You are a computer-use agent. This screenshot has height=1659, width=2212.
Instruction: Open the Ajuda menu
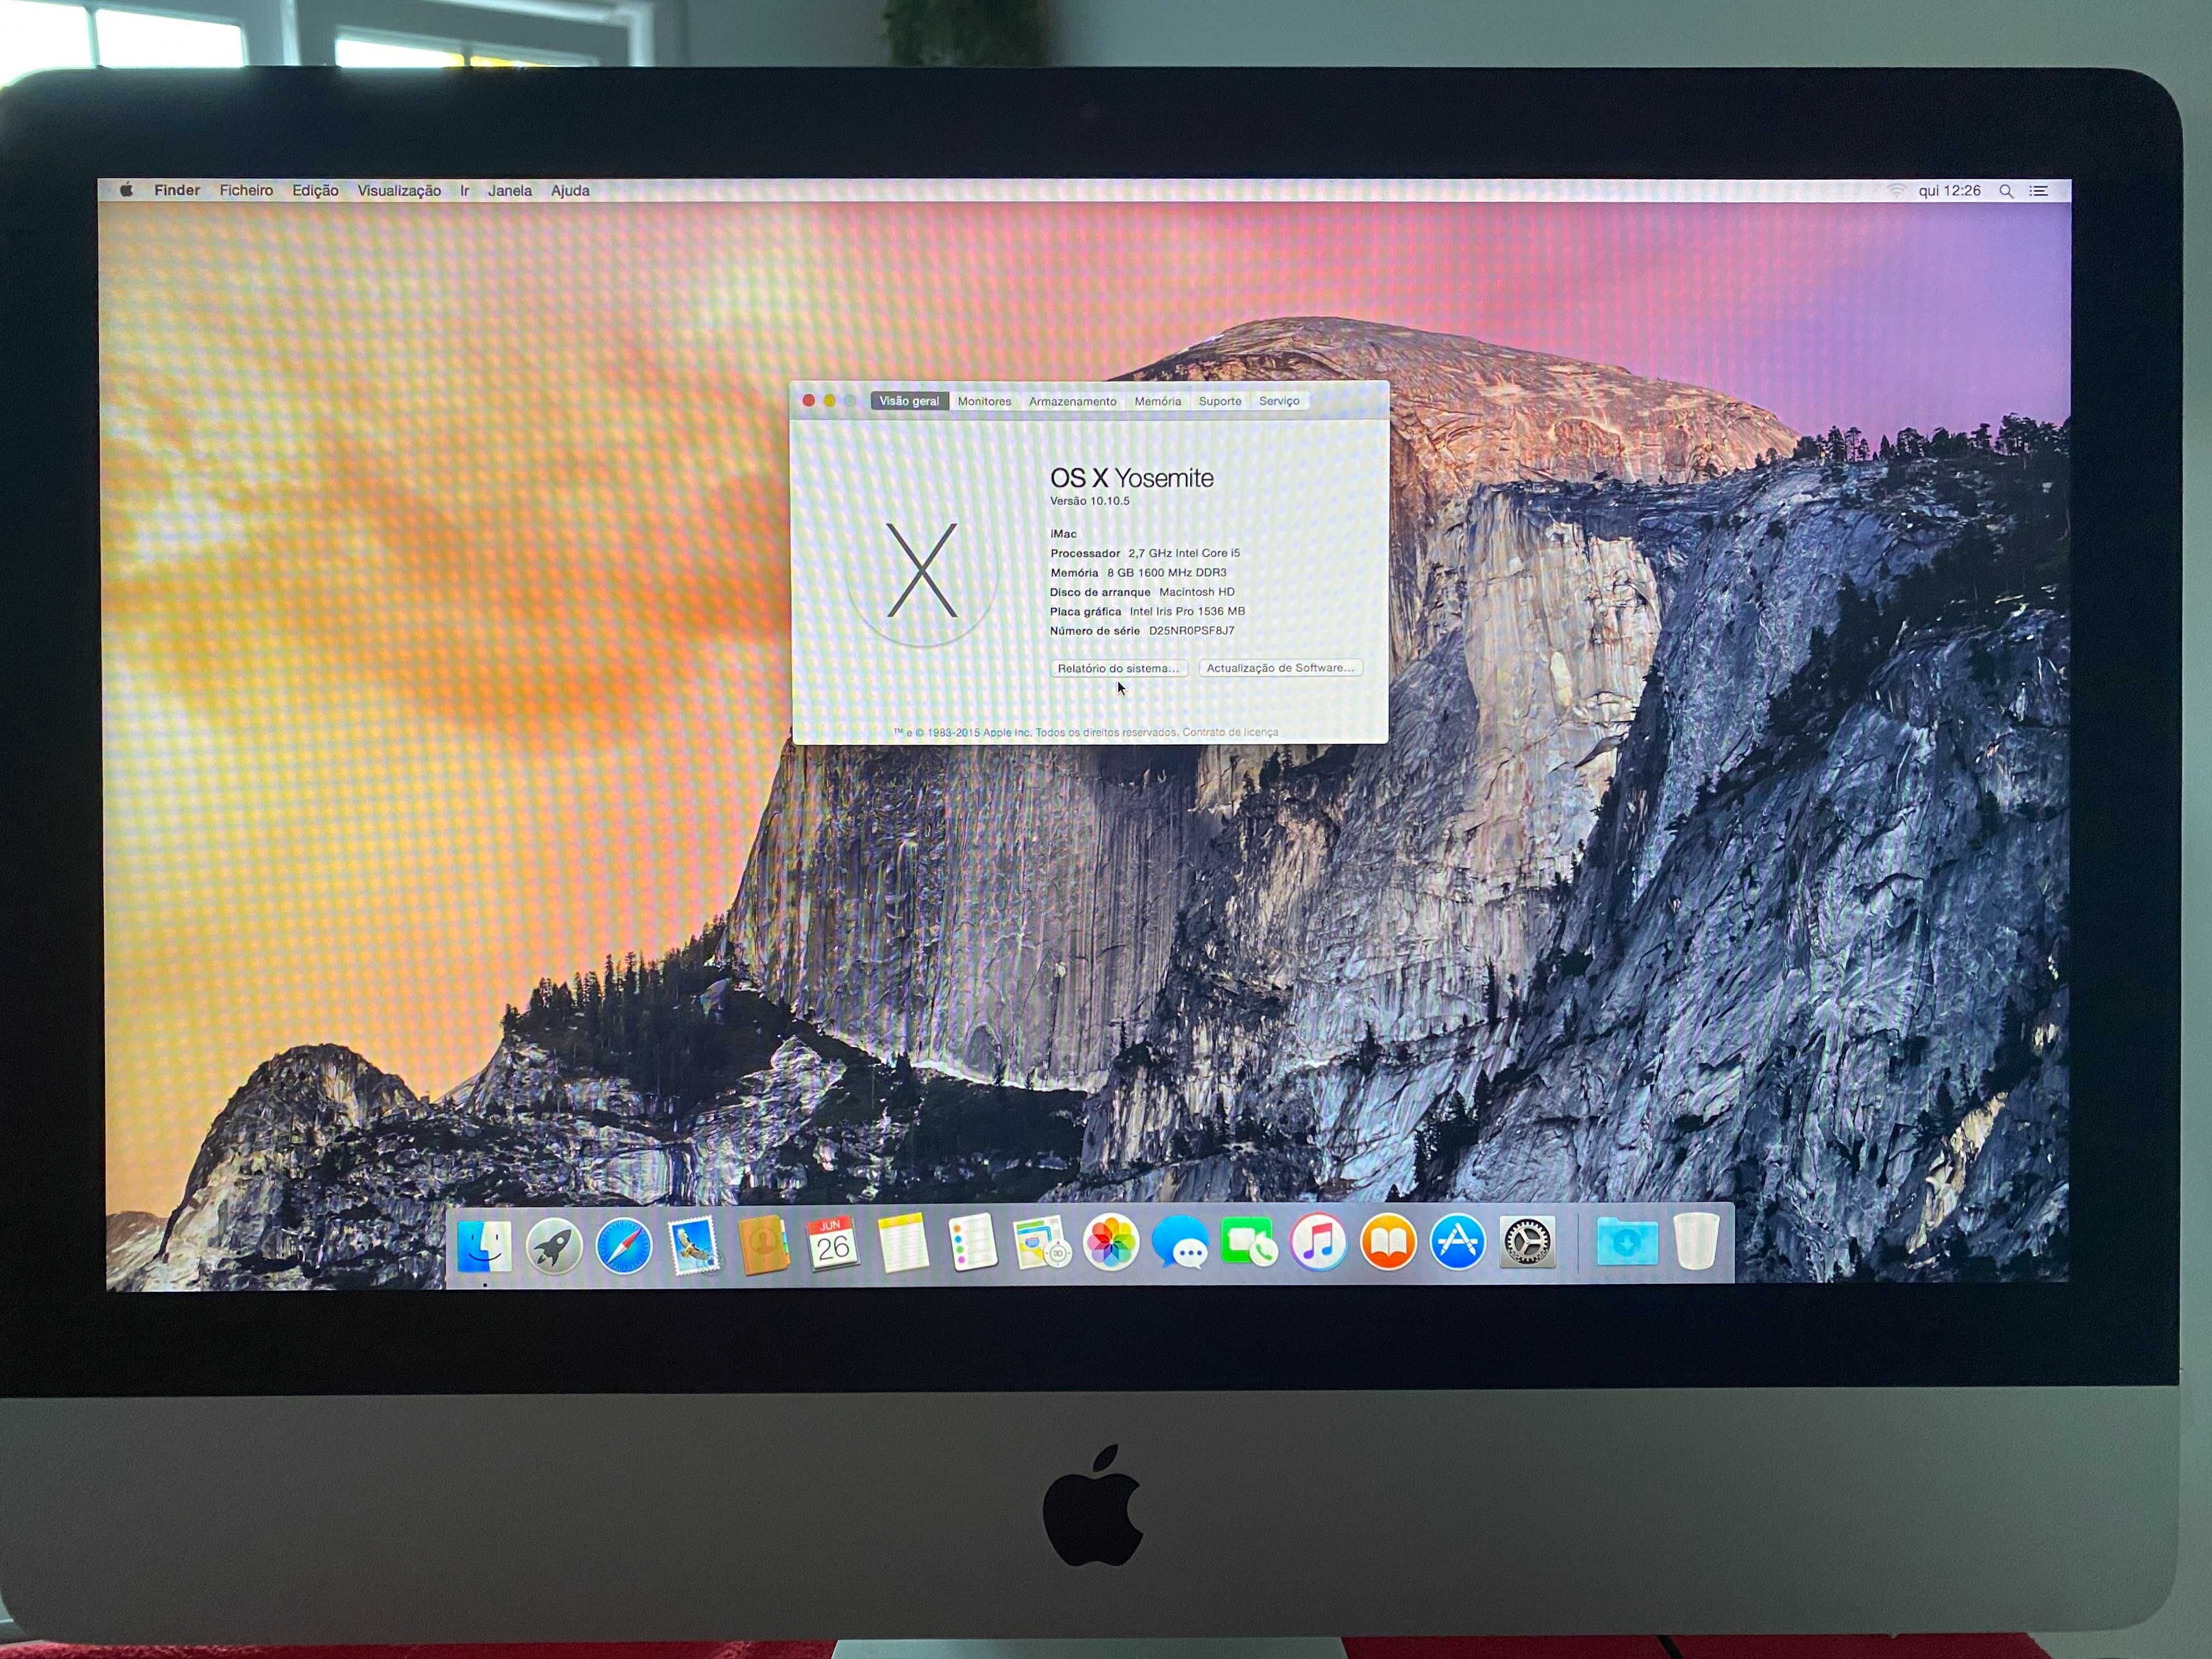click(570, 190)
